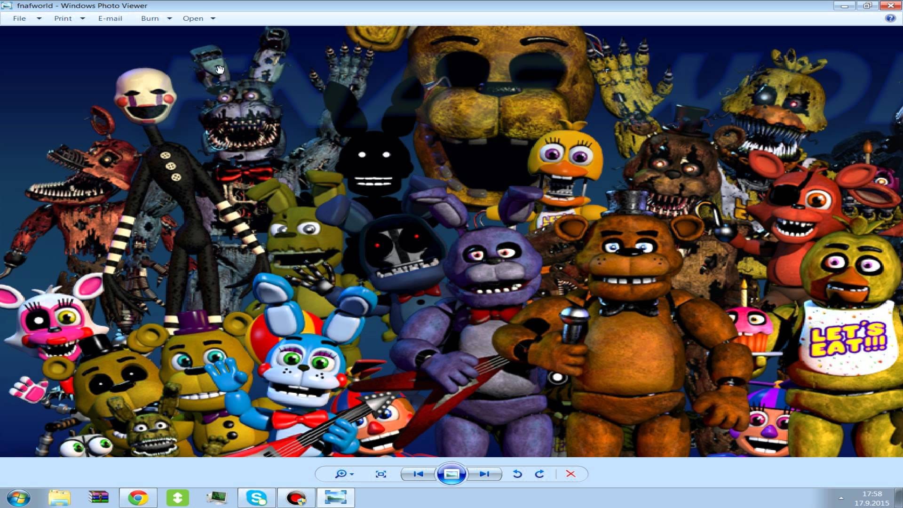This screenshot has width=903, height=508.
Task: Rotate the photo clockwise
Action: pyautogui.click(x=539, y=474)
